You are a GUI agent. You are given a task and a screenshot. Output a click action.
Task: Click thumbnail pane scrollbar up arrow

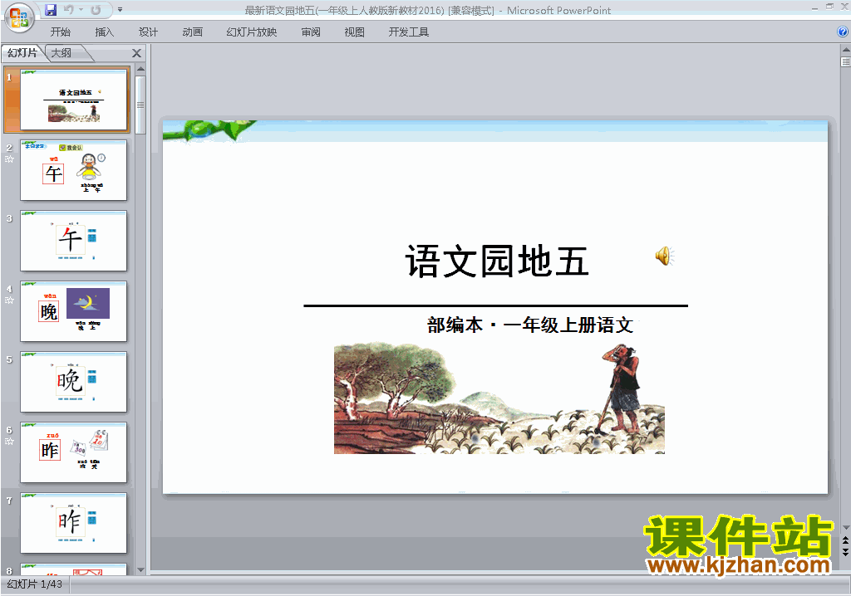coord(140,70)
